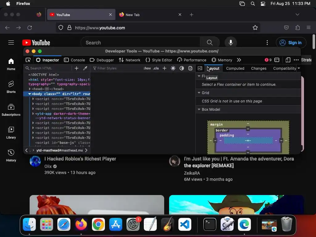Reload the page in Firefox
This screenshot has height=237, width=316.
click(x=30, y=27)
